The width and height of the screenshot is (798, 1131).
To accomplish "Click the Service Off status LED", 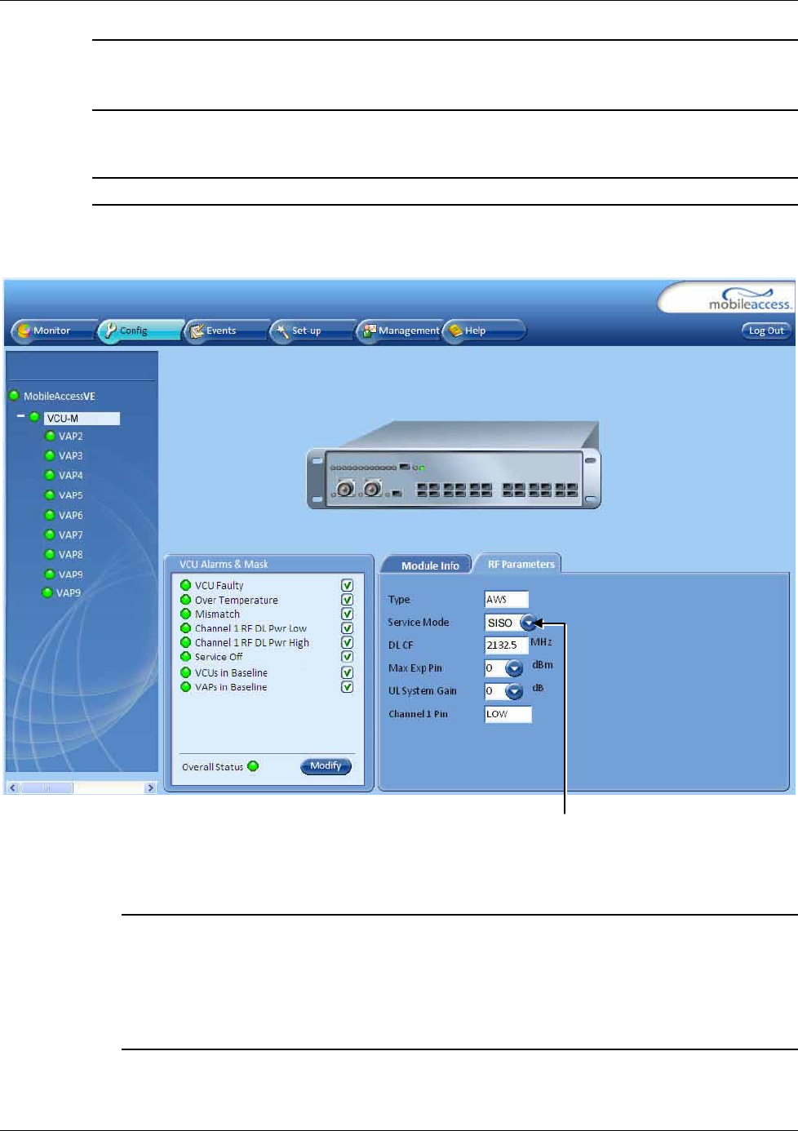I will click(x=185, y=656).
